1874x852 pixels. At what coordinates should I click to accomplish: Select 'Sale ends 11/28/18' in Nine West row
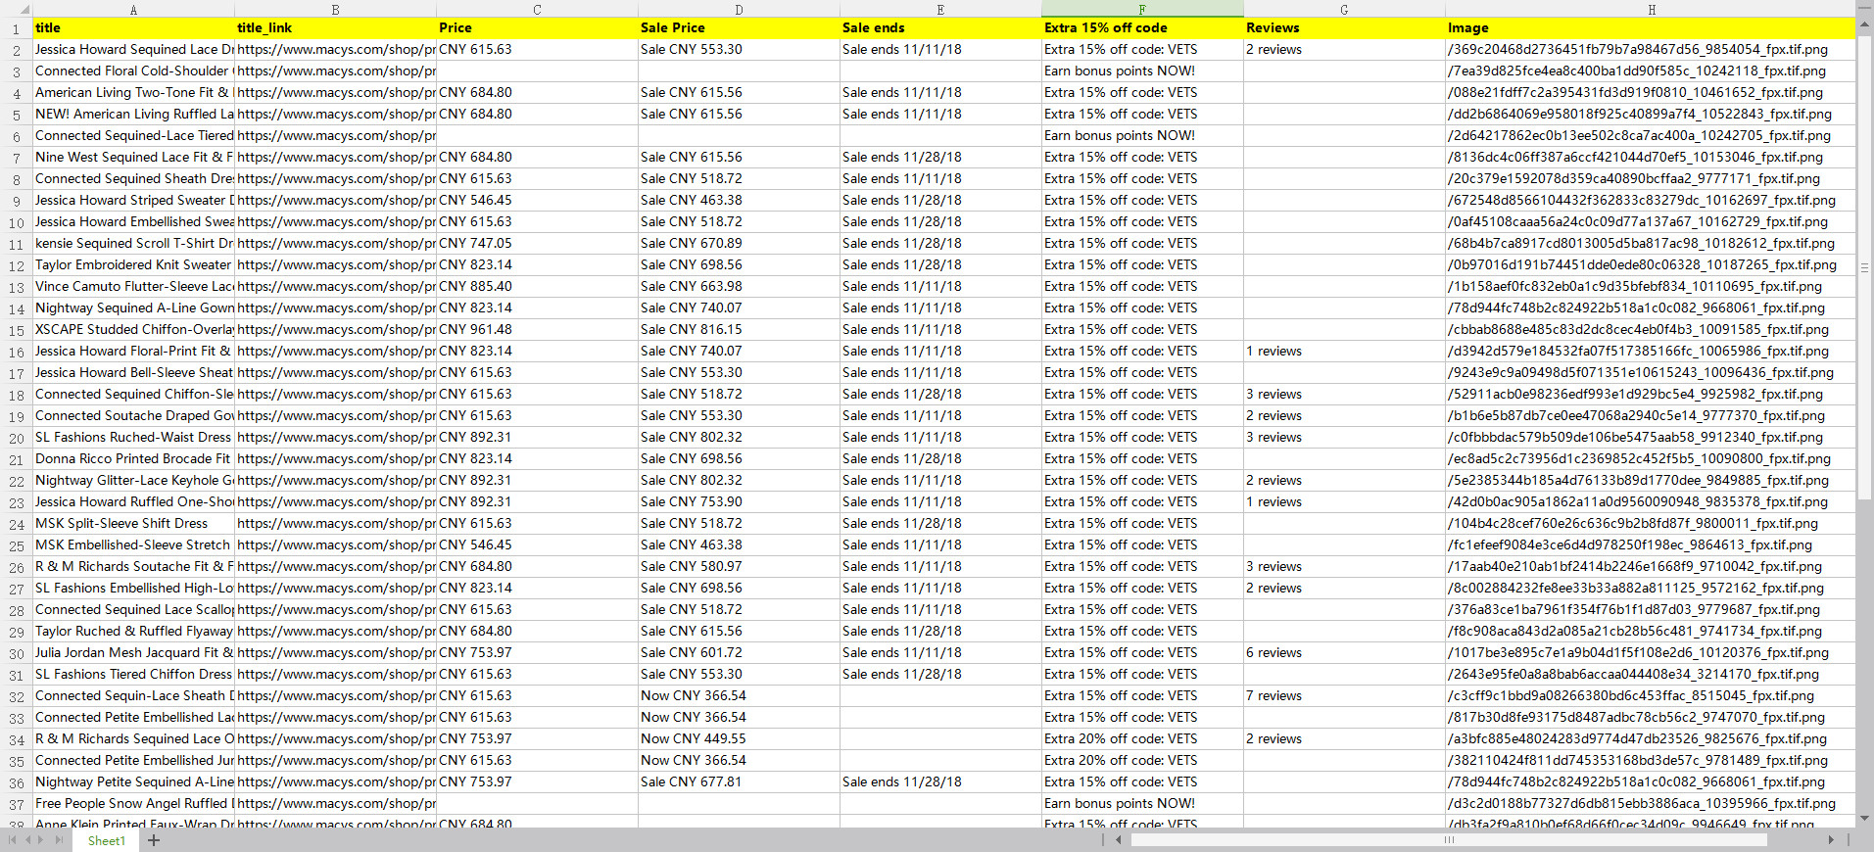940,158
